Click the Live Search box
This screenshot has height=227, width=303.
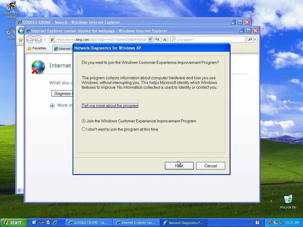pyautogui.click(x=208, y=39)
